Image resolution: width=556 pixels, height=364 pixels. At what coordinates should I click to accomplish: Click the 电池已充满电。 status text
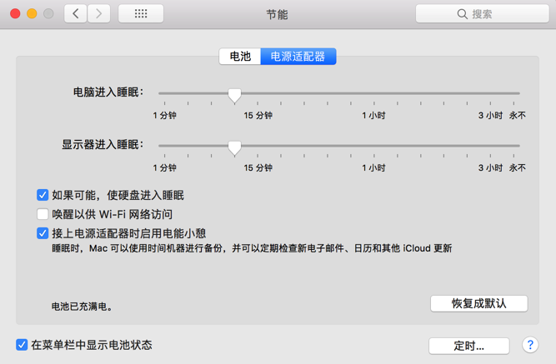click(83, 307)
